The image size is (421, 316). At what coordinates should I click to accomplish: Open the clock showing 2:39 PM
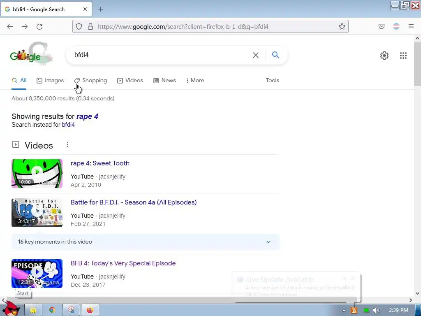[x=398, y=310]
